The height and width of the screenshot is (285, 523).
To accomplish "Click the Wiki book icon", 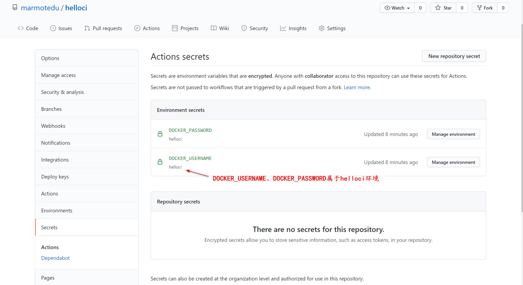I will point(214,28).
